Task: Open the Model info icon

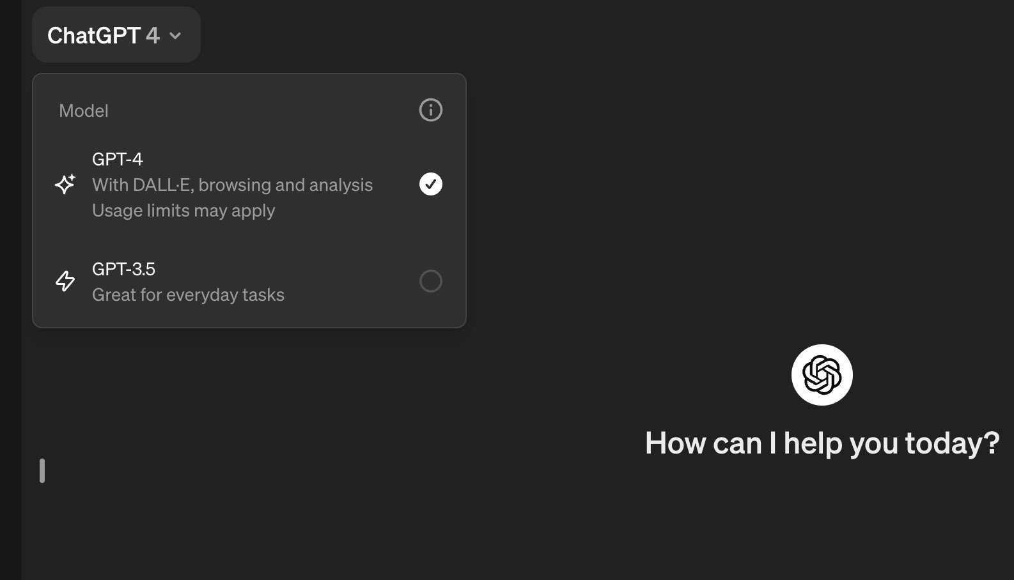Action: (430, 110)
